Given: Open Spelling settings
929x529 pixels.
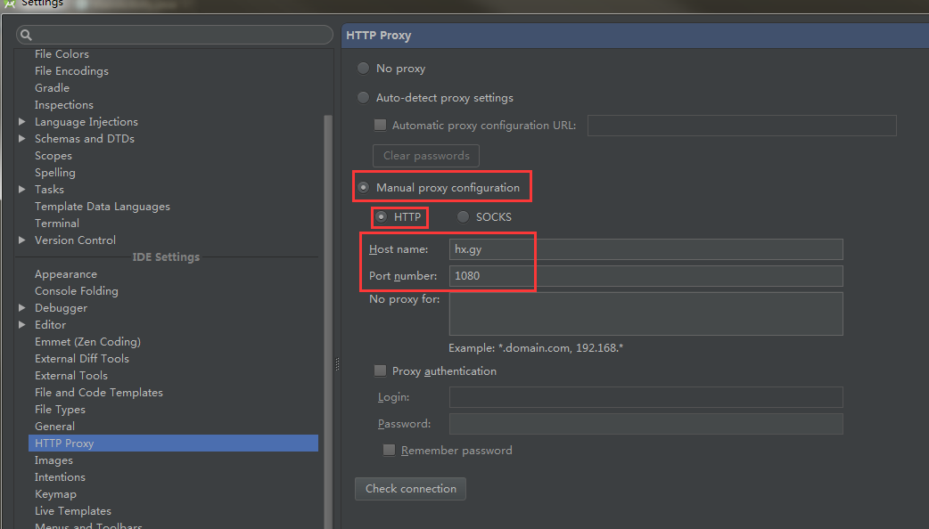Looking at the screenshot, I should [55, 173].
